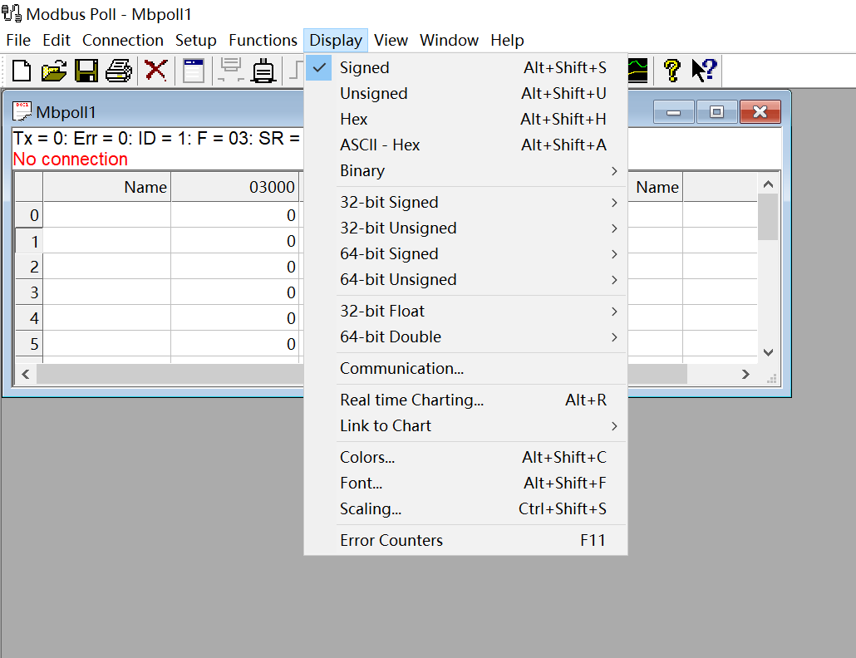Click scroll up arrow in Mbpoll1 grid
This screenshot has width=856, height=658.
[x=768, y=184]
